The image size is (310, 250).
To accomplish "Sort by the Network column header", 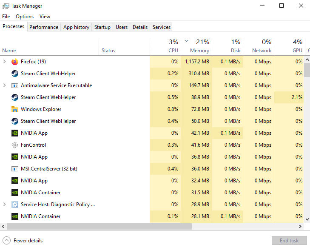I will [x=259, y=47].
